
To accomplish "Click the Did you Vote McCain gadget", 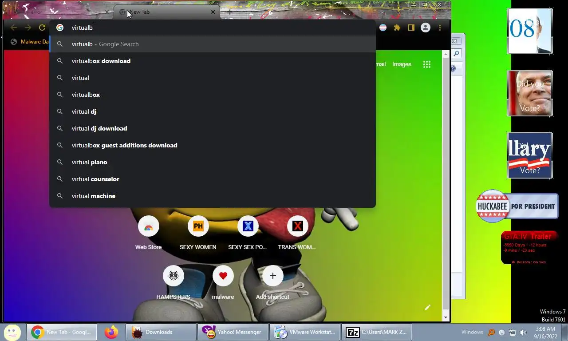I will pos(530,93).
